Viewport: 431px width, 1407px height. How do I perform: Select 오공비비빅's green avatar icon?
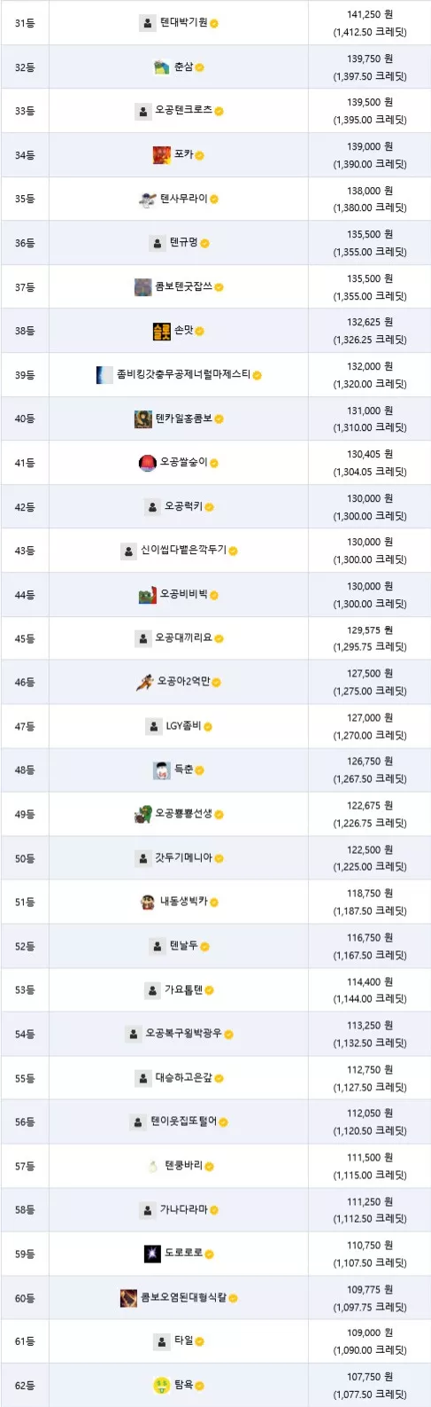click(147, 595)
